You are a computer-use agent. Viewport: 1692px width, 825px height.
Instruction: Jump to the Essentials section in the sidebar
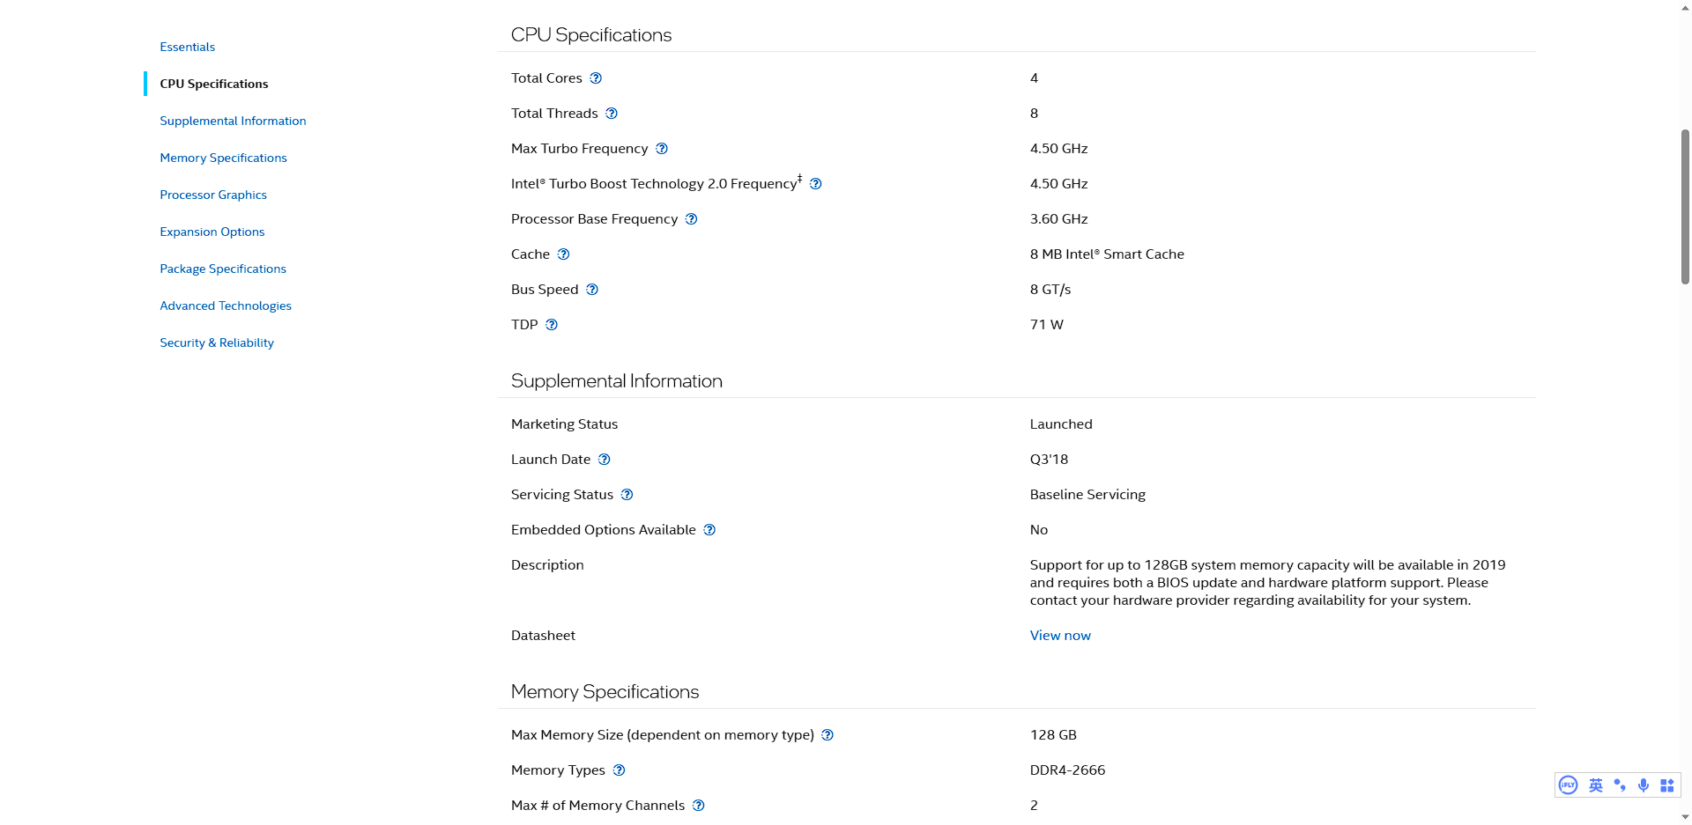tap(187, 47)
